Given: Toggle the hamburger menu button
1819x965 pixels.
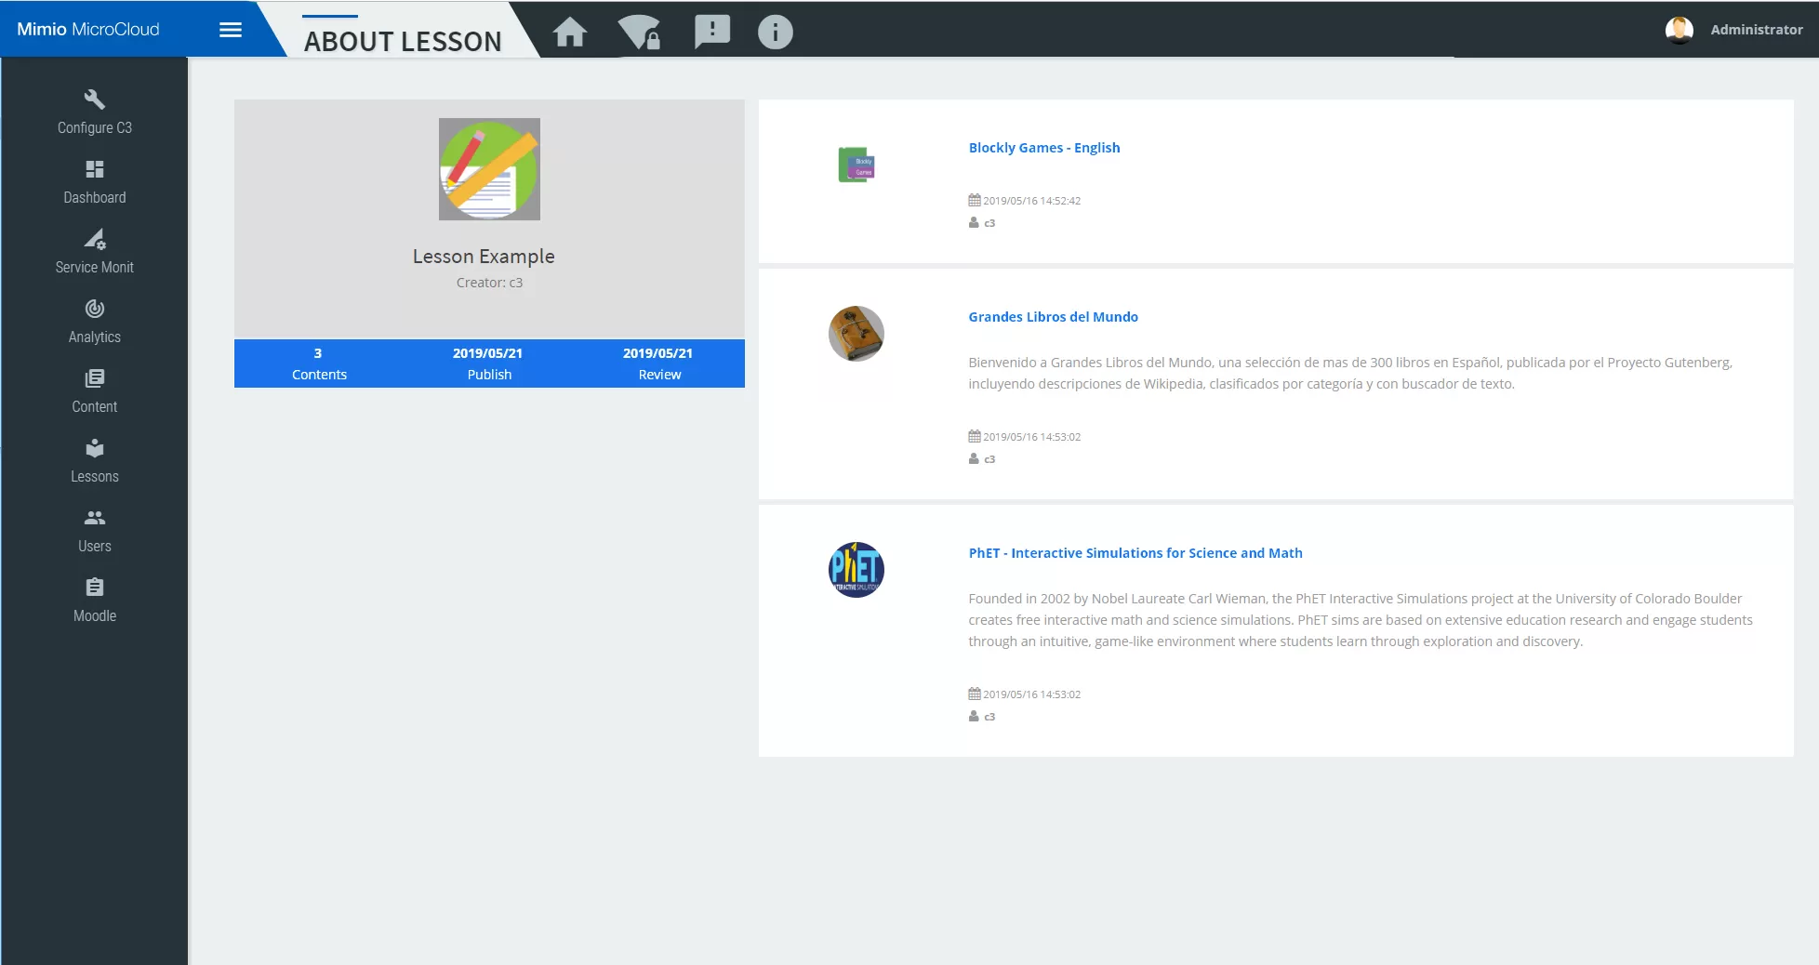Looking at the screenshot, I should 231,30.
